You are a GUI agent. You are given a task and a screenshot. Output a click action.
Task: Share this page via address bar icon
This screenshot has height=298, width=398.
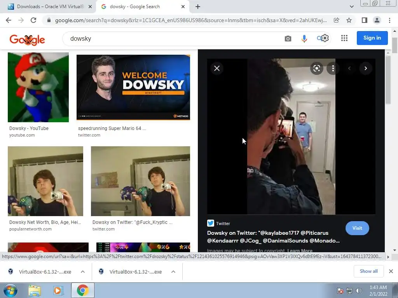(x=337, y=20)
